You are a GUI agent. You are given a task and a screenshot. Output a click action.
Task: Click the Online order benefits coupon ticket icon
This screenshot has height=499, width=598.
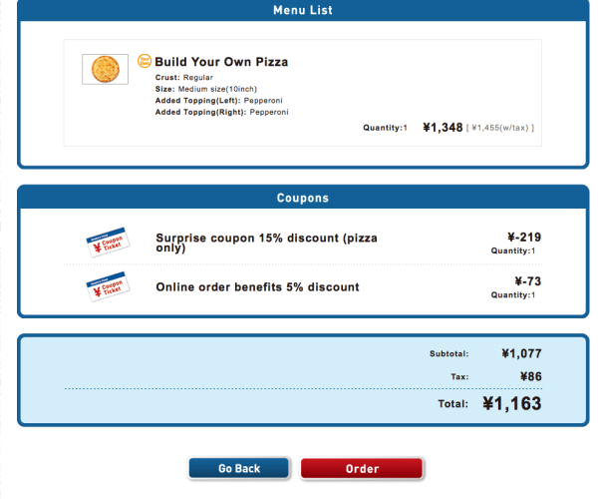108,286
